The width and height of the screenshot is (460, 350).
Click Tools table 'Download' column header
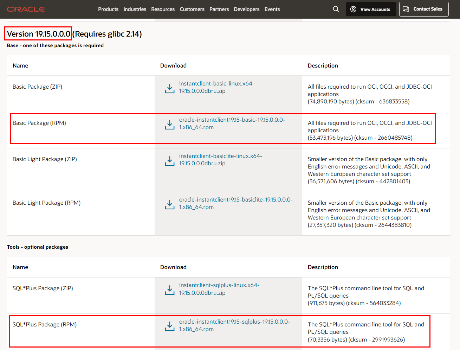click(173, 267)
